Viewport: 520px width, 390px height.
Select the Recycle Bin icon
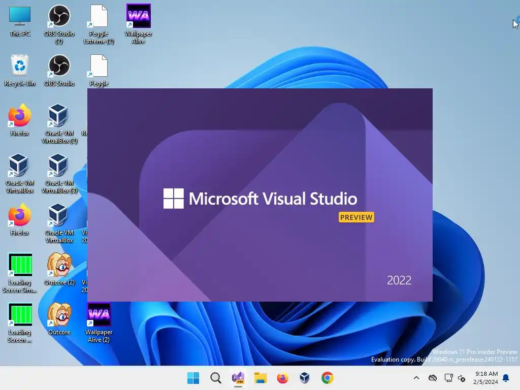[20, 70]
